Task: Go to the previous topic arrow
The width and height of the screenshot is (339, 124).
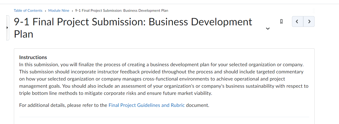Action: pos(298,21)
